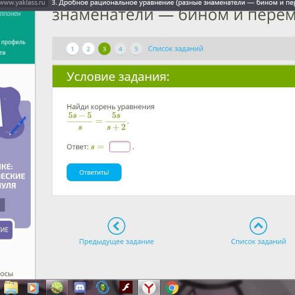This screenshot has width=295, height=295.
Task: Click the Найди корень уравнения text
Action: [110, 107]
